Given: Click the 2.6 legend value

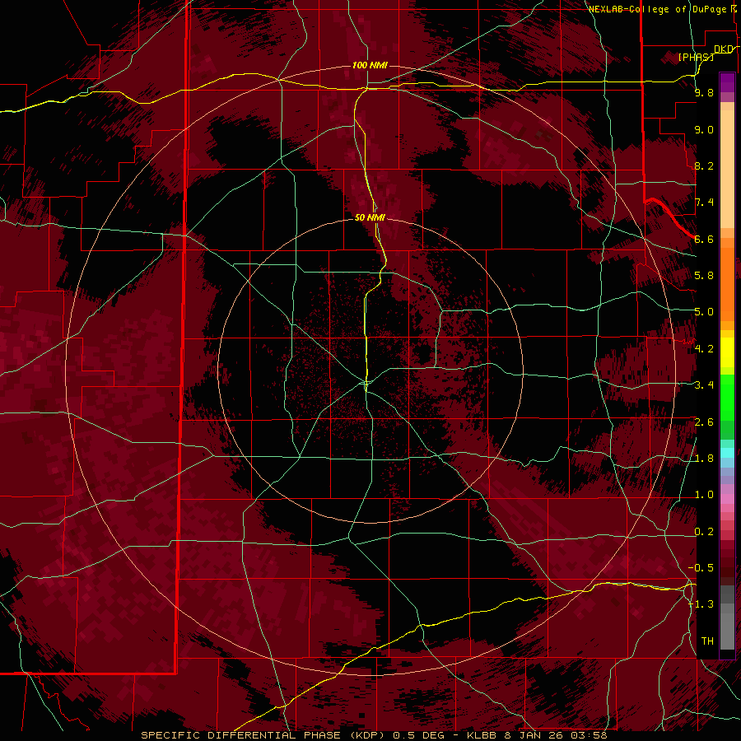Looking at the screenshot, I should click(704, 422).
